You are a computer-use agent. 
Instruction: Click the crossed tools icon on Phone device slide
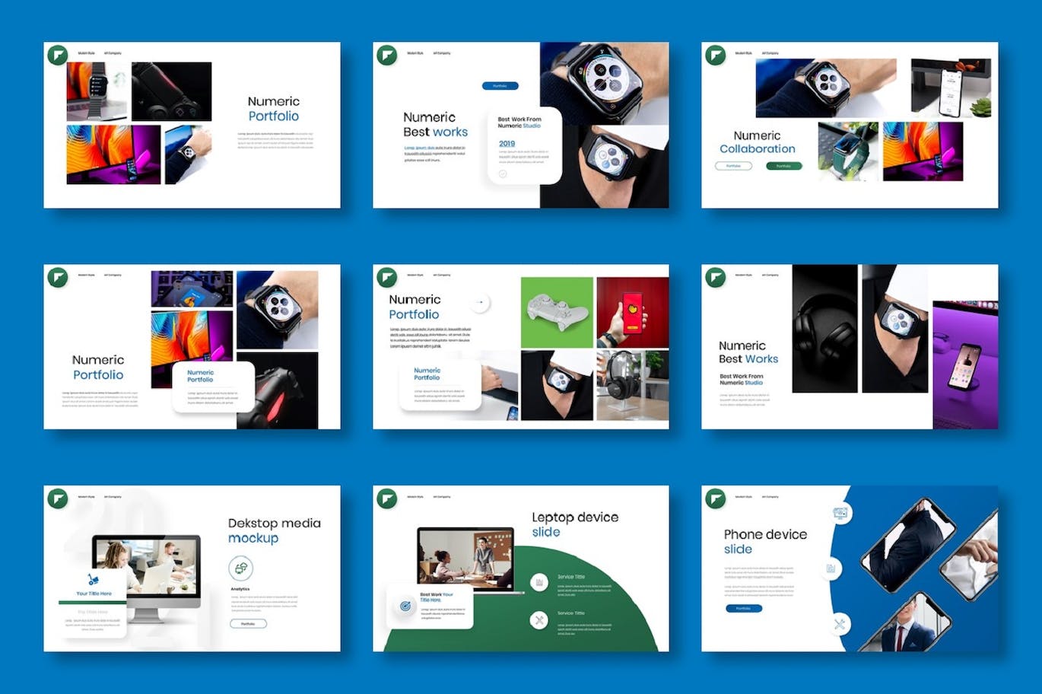coord(840,624)
